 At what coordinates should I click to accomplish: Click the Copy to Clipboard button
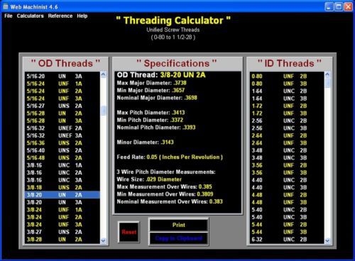pos(179,238)
